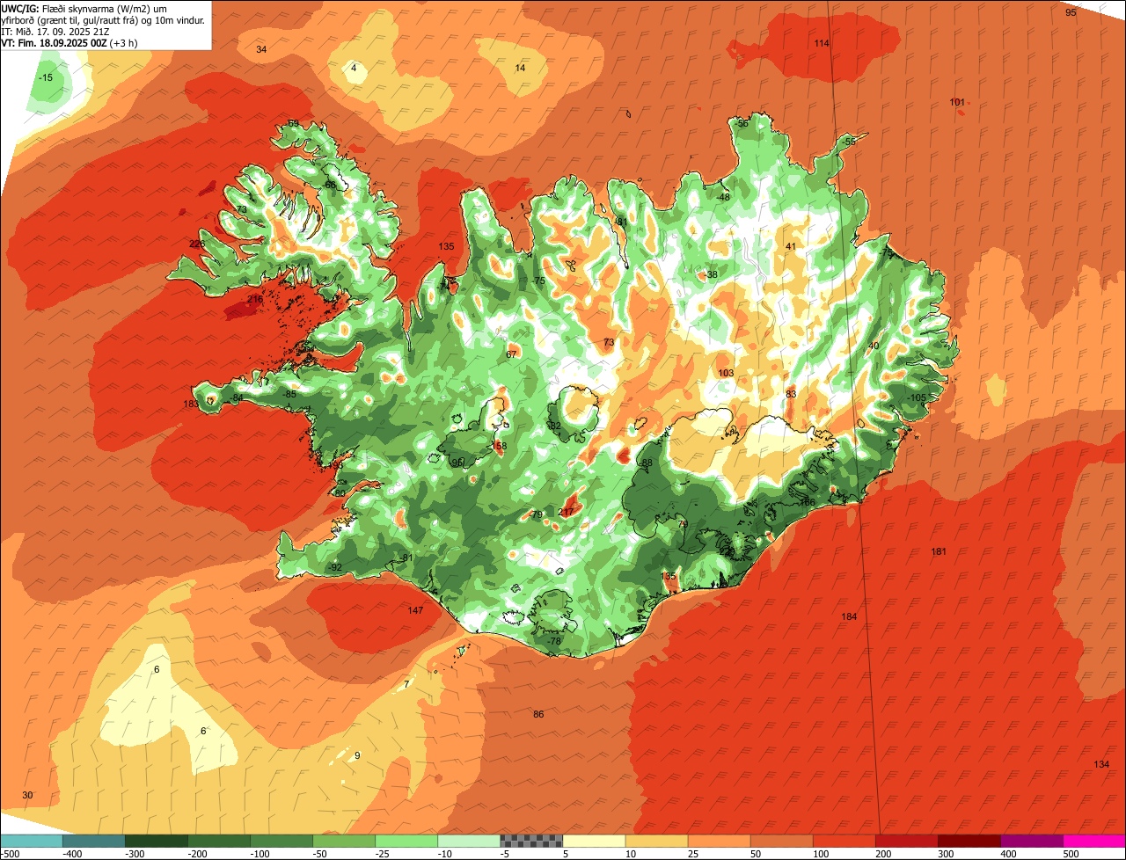Viewport: 1126px width, 860px height.
Task: Click the pale yellow swatch between 5 and 10
Action: [x=594, y=841]
